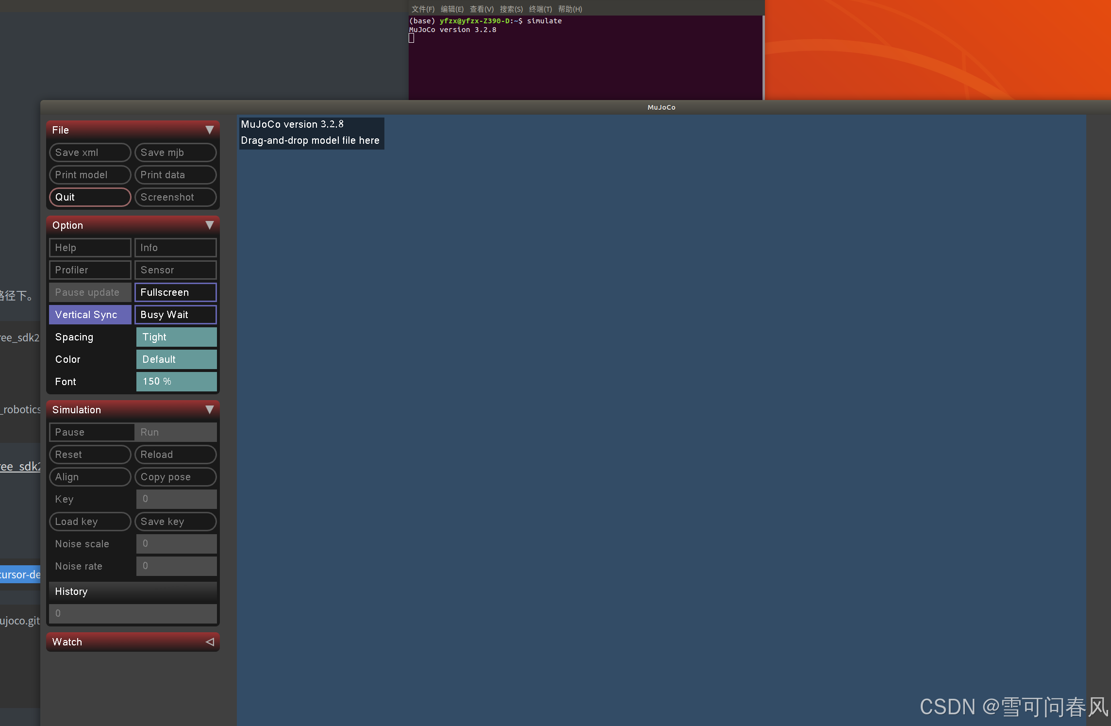Screen dimensions: 1111x726
Task: Collapse the Simulation section triangle
Action: point(210,409)
